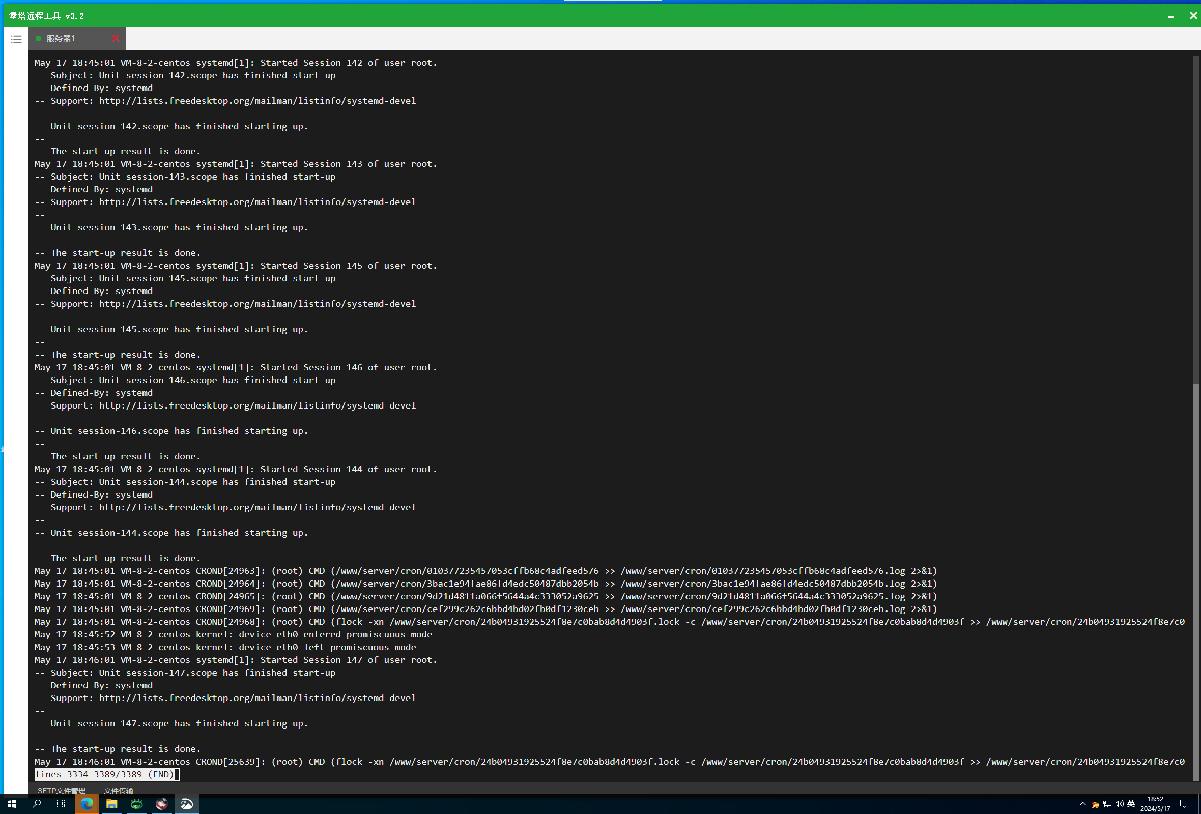Open network status tray icon
Screen dimensions: 1201x814
click(x=1107, y=804)
